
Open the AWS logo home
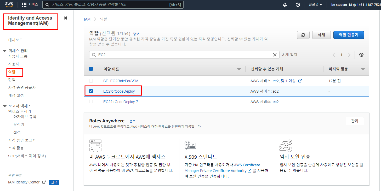pos(9,4)
